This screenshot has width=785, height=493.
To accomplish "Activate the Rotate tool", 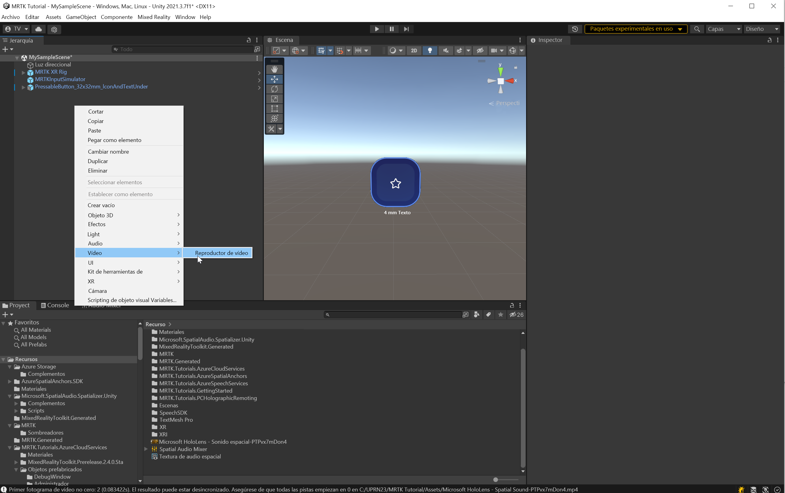I will [274, 89].
